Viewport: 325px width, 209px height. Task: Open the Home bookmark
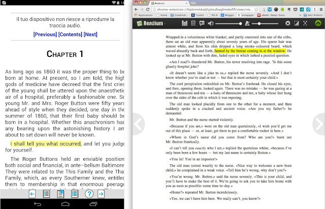pos(162,15)
